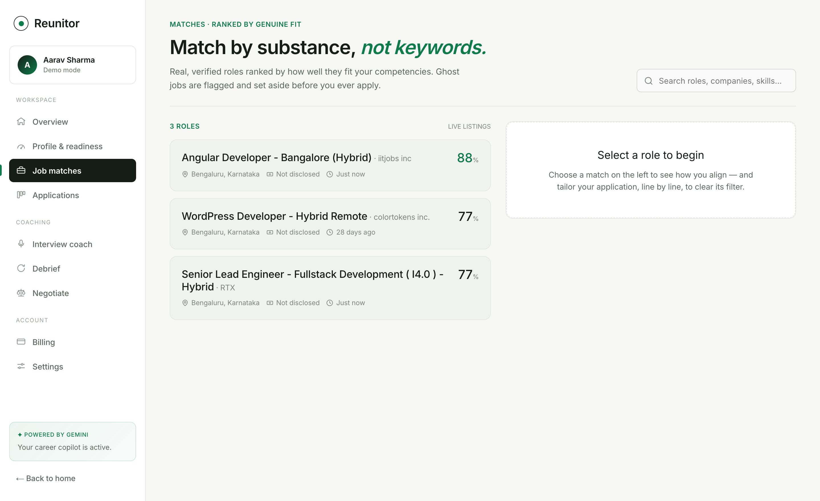Click clock icon on Angular Developer card

point(329,174)
